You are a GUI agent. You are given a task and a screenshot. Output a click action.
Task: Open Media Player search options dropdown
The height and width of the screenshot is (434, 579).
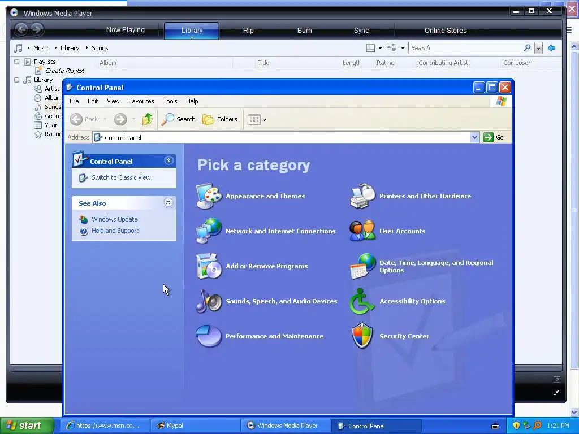click(x=538, y=49)
